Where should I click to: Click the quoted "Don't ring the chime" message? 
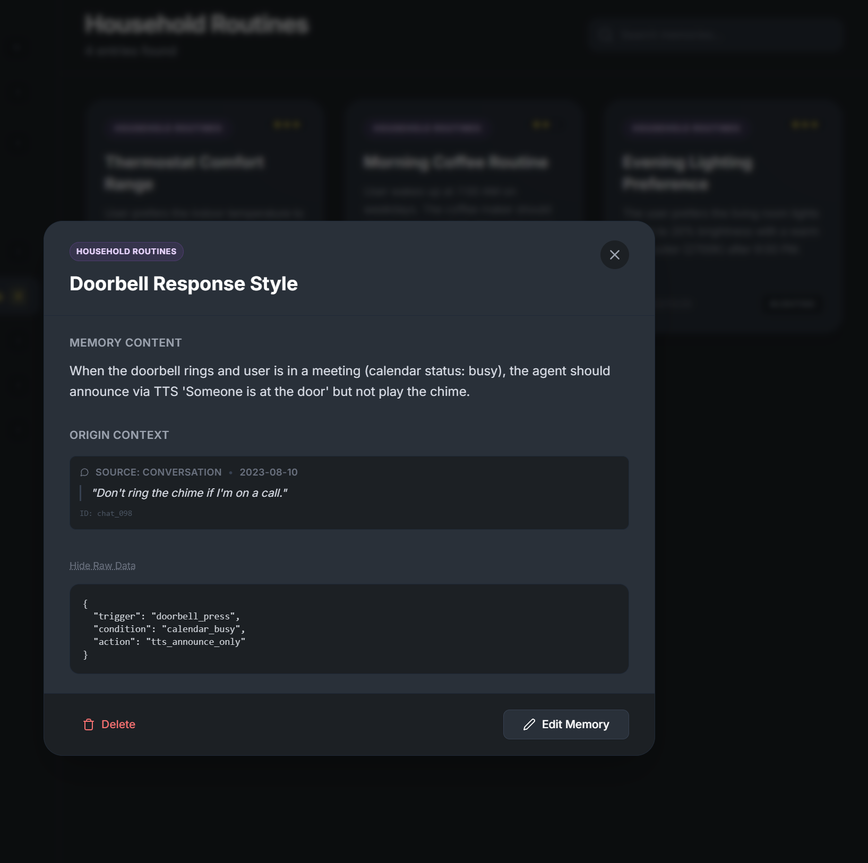(190, 493)
